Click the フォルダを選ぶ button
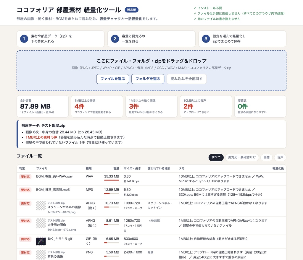303x260 pixels. (x=148, y=79)
